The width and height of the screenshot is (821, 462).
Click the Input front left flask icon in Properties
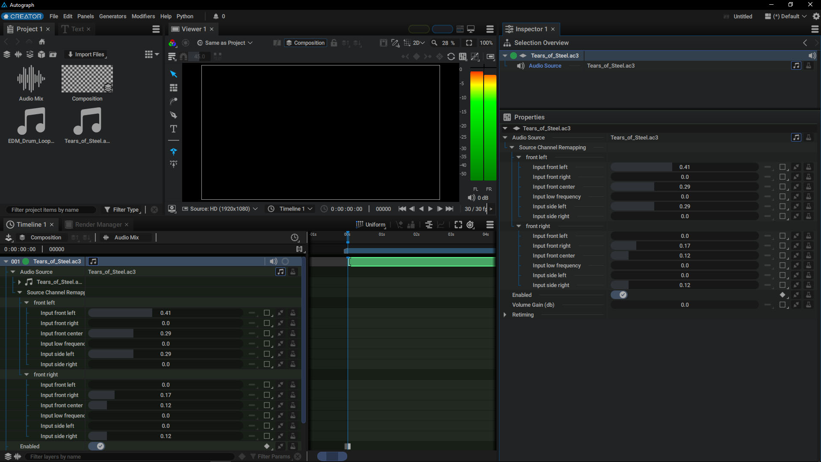pyautogui.click(x=809, y=167)
